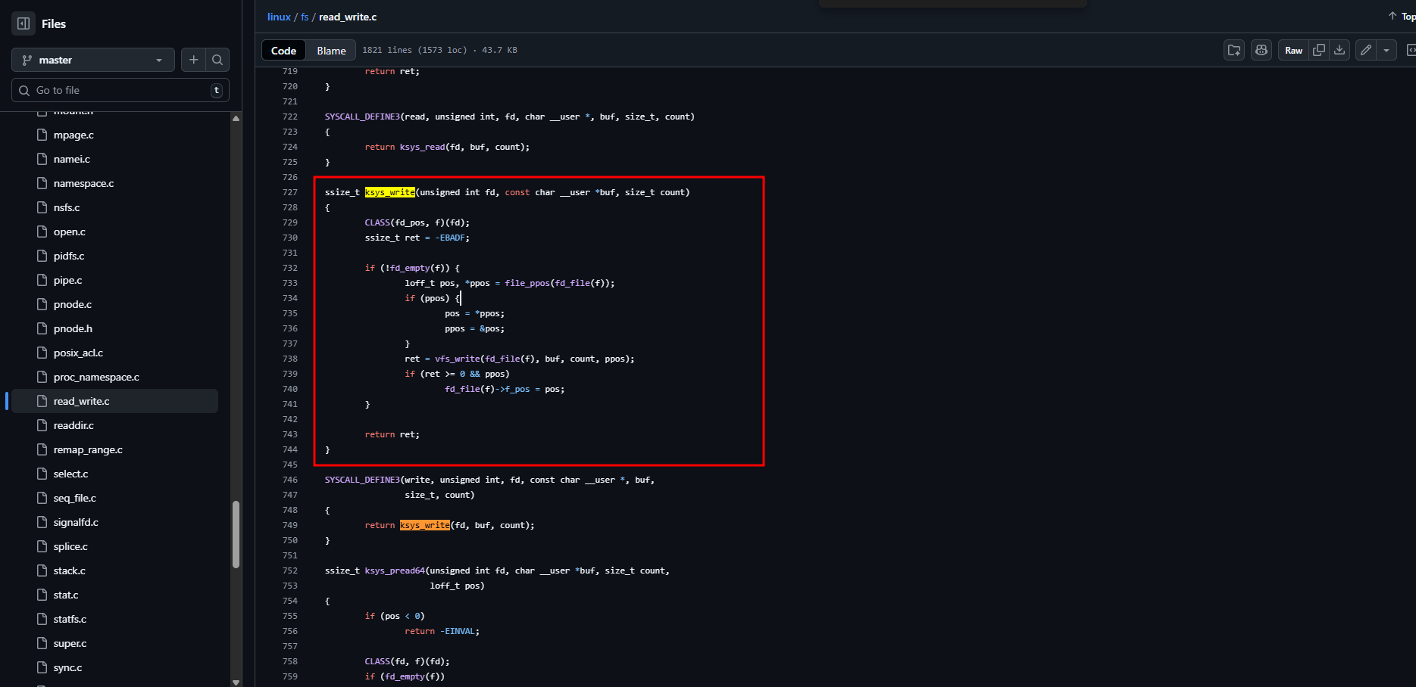Click the git branch icon on master

[x=27, y=60]
